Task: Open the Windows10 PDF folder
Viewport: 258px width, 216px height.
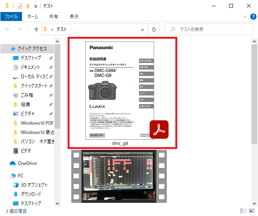Action: pos(37,123)
